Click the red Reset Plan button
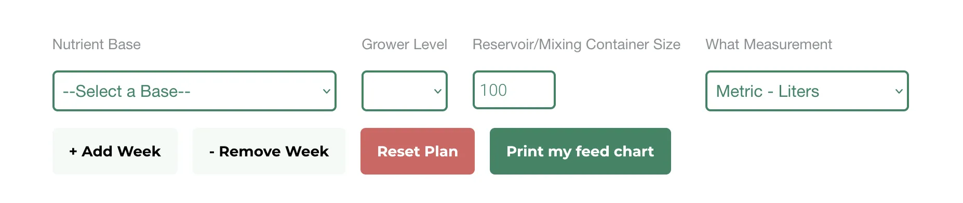Viewport: 963px width, 203px height. (418, 151)
